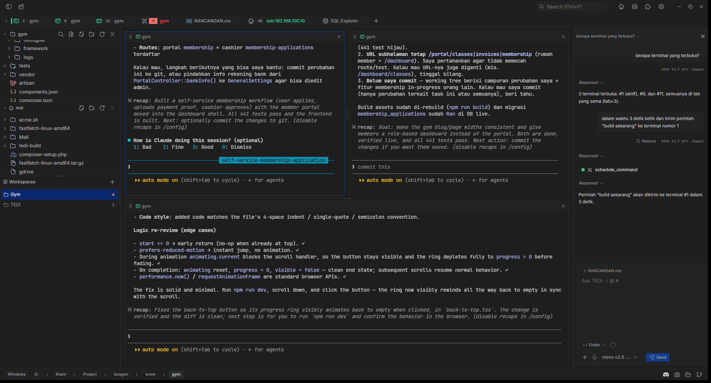This screenshot has width=711, height=383.
Task: Open the SQL Explorer tab
Action: pyautogui.click(x=341, y=21)
